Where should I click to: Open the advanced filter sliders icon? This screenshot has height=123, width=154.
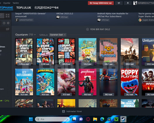click(7, 29)
